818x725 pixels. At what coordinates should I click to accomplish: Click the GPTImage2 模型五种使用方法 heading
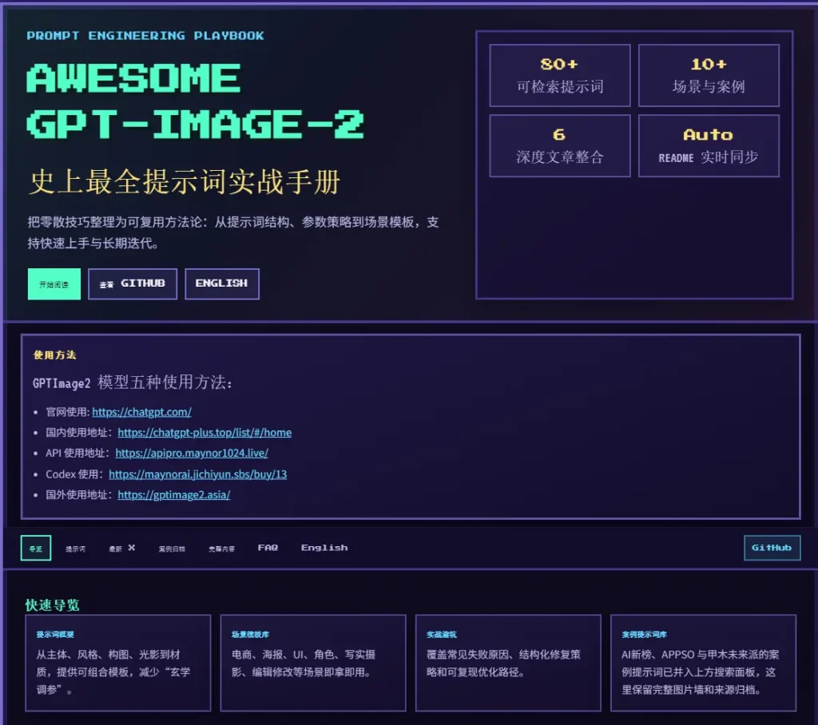[x=133, y=382]
